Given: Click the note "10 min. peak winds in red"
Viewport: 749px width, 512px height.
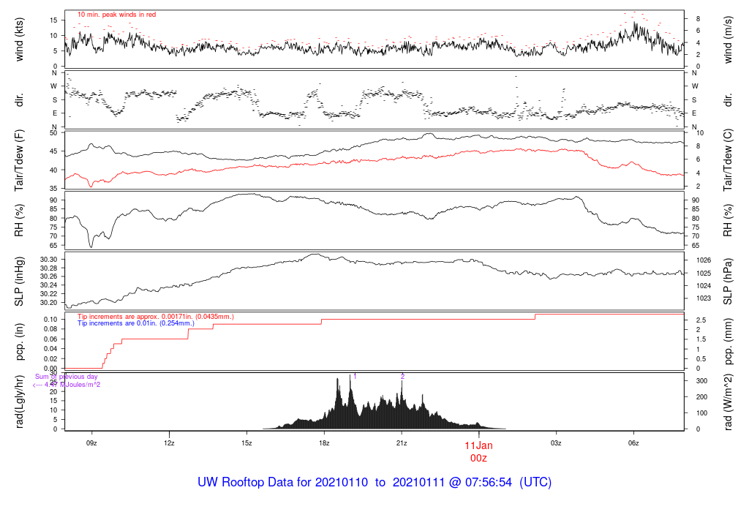Looking at the screenshot, I should [x=116, y=15].
